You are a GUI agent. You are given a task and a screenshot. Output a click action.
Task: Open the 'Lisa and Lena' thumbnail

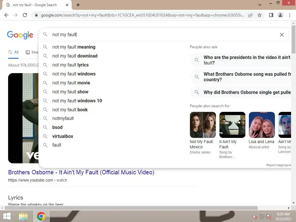(x=262, y=125)
